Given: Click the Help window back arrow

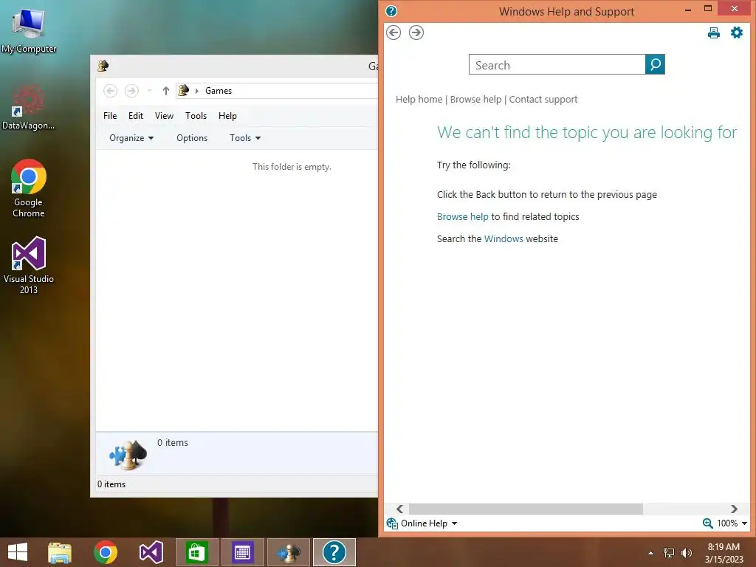Looking at the screenshot, I should click(x=394, y=32).
